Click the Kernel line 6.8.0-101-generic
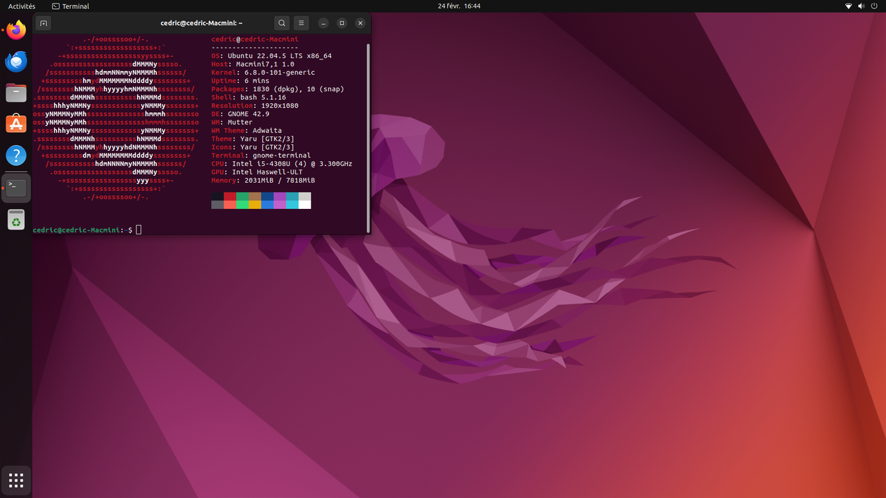This screenshot has width=886, height=498. (x=263, y=73)
